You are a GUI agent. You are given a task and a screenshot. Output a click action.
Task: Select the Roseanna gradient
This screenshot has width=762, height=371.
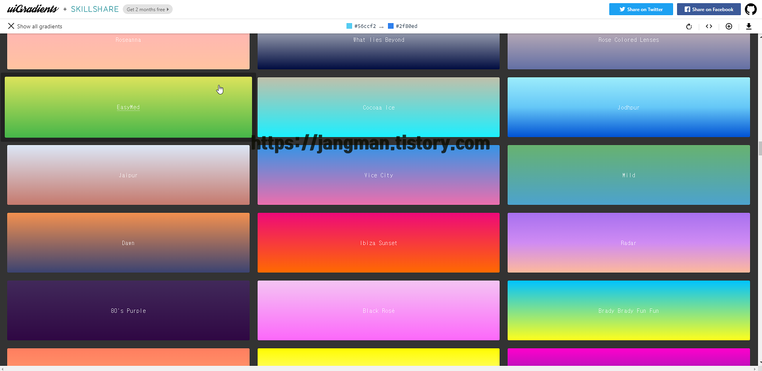coord(128,51)
